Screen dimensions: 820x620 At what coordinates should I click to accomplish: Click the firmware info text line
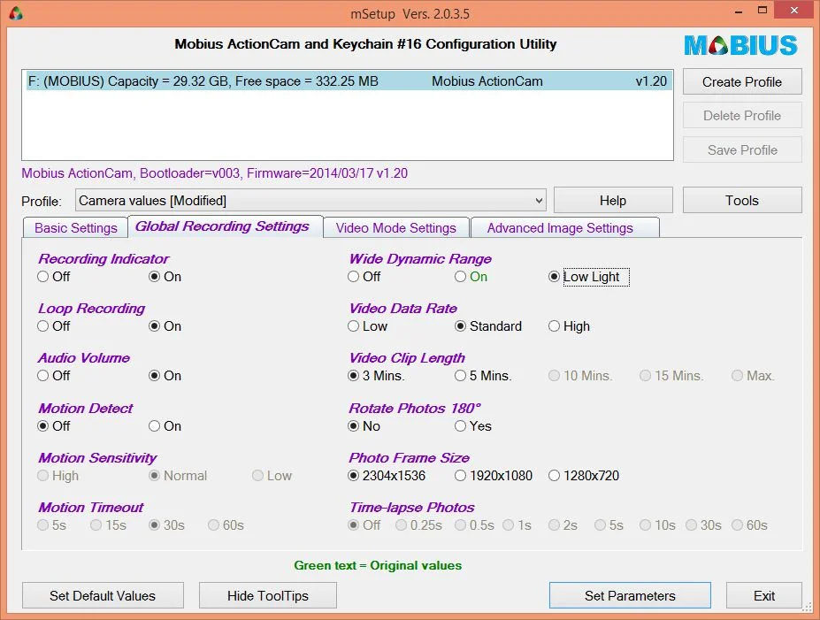(x=214, y=173)
